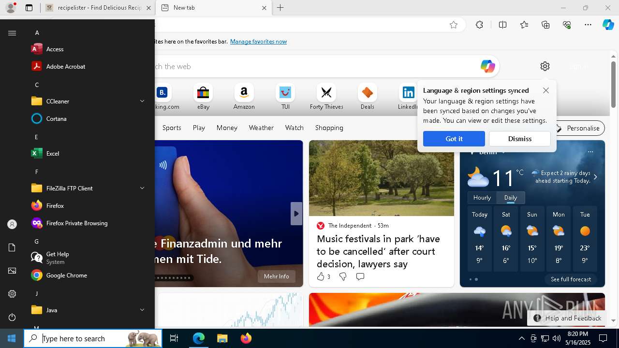The height and width of the screenshot is (348, 619).
Task: Open the Amazon quick link
Action: pos(244,97)
